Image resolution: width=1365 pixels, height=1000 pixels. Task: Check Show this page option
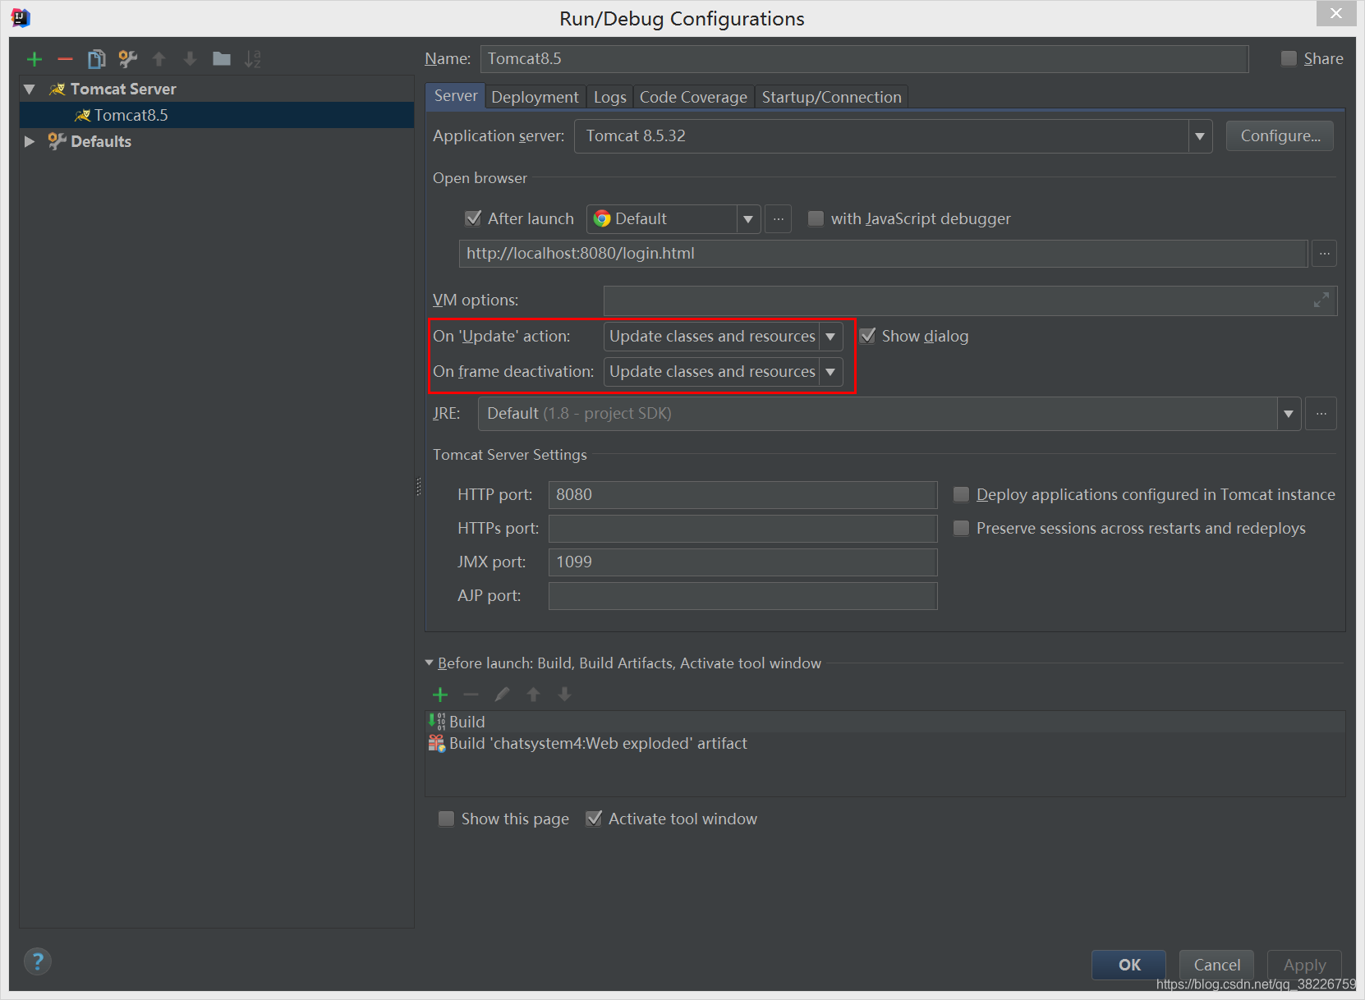pos(446,819)
